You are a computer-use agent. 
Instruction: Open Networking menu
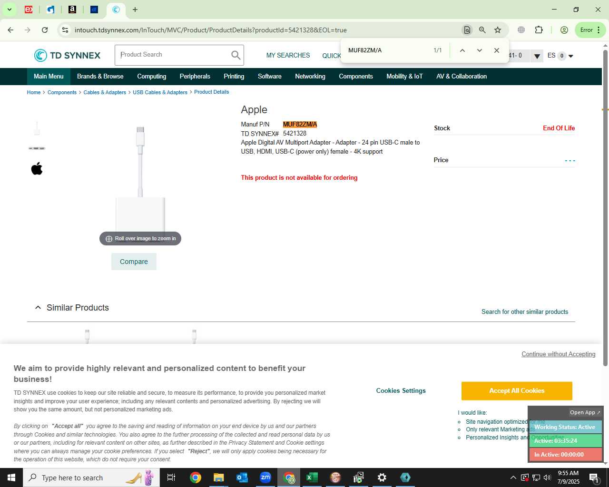coord(310,77)
